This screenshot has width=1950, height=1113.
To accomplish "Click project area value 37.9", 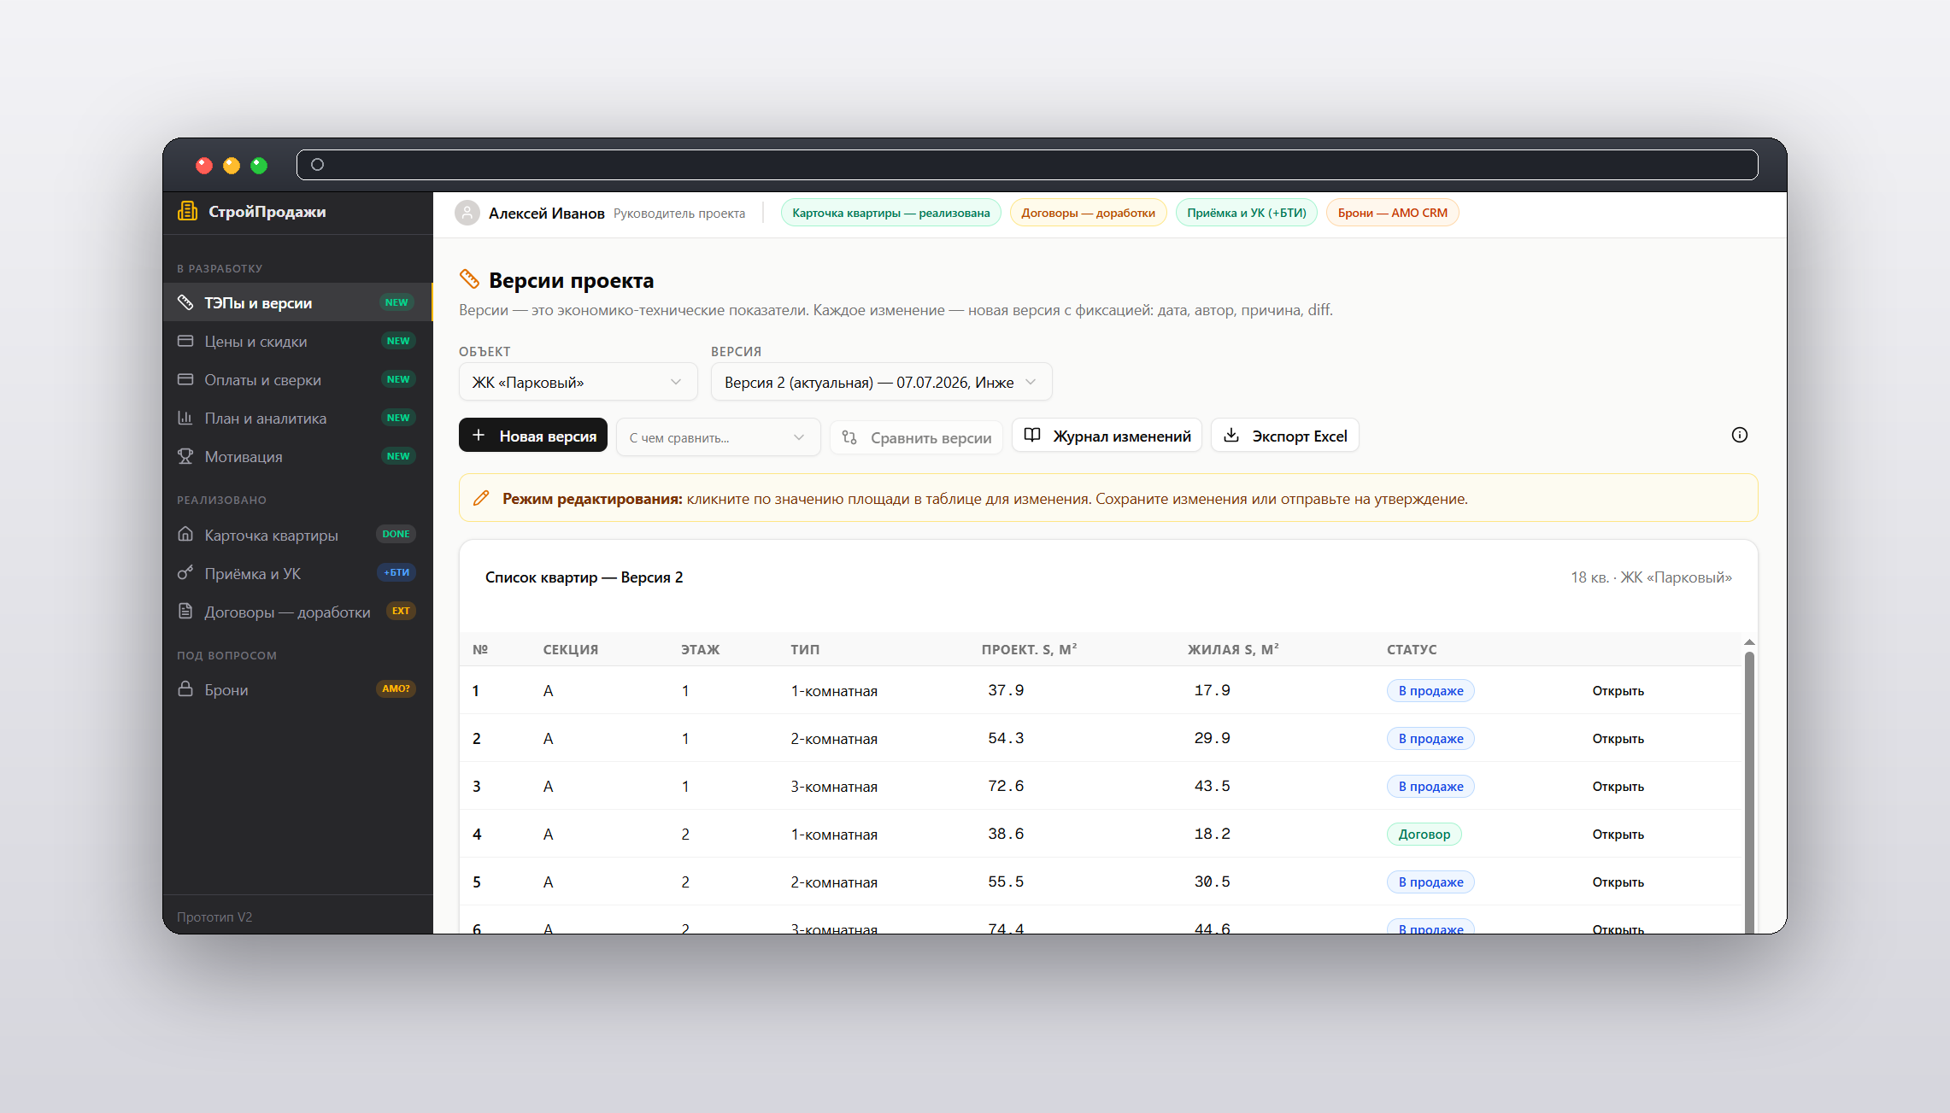I will tap(1006, 690).
